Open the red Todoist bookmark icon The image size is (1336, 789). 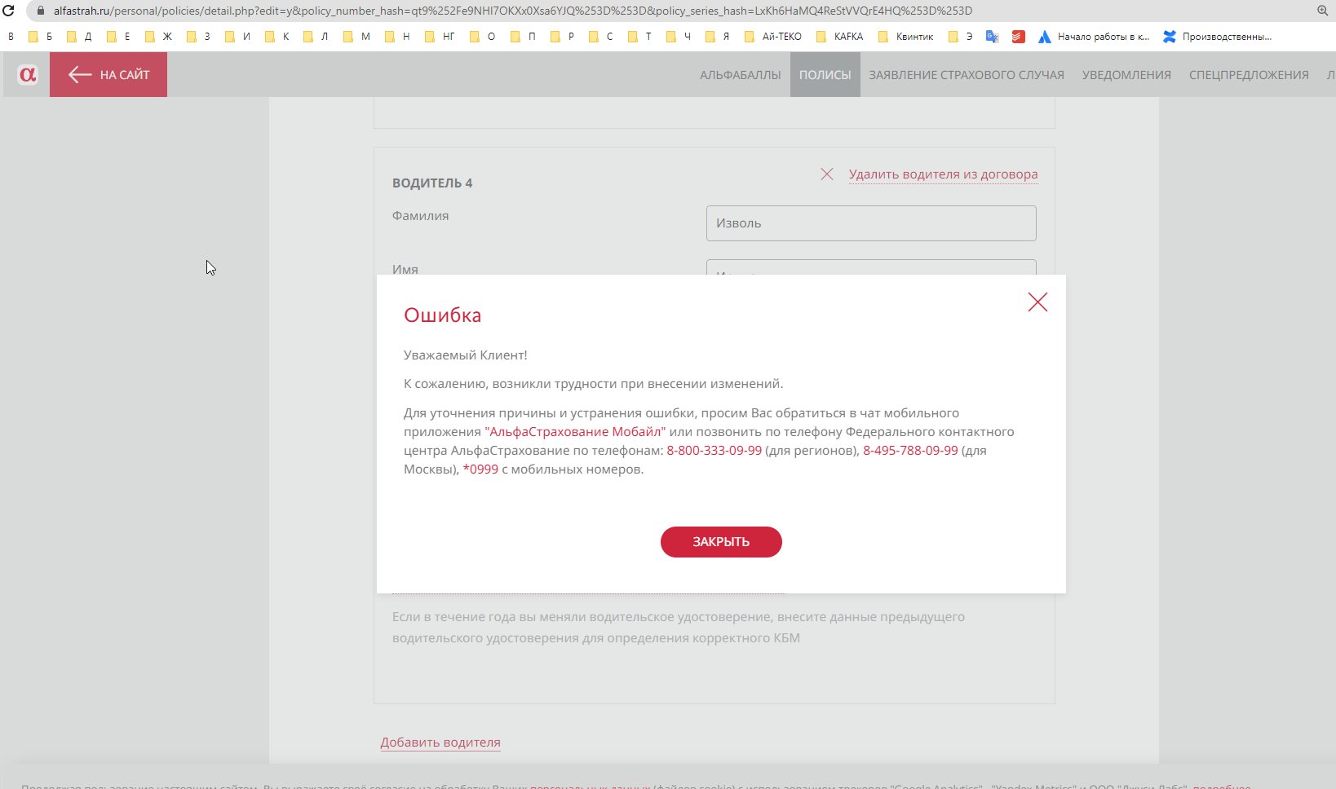tap(1018, 37)
